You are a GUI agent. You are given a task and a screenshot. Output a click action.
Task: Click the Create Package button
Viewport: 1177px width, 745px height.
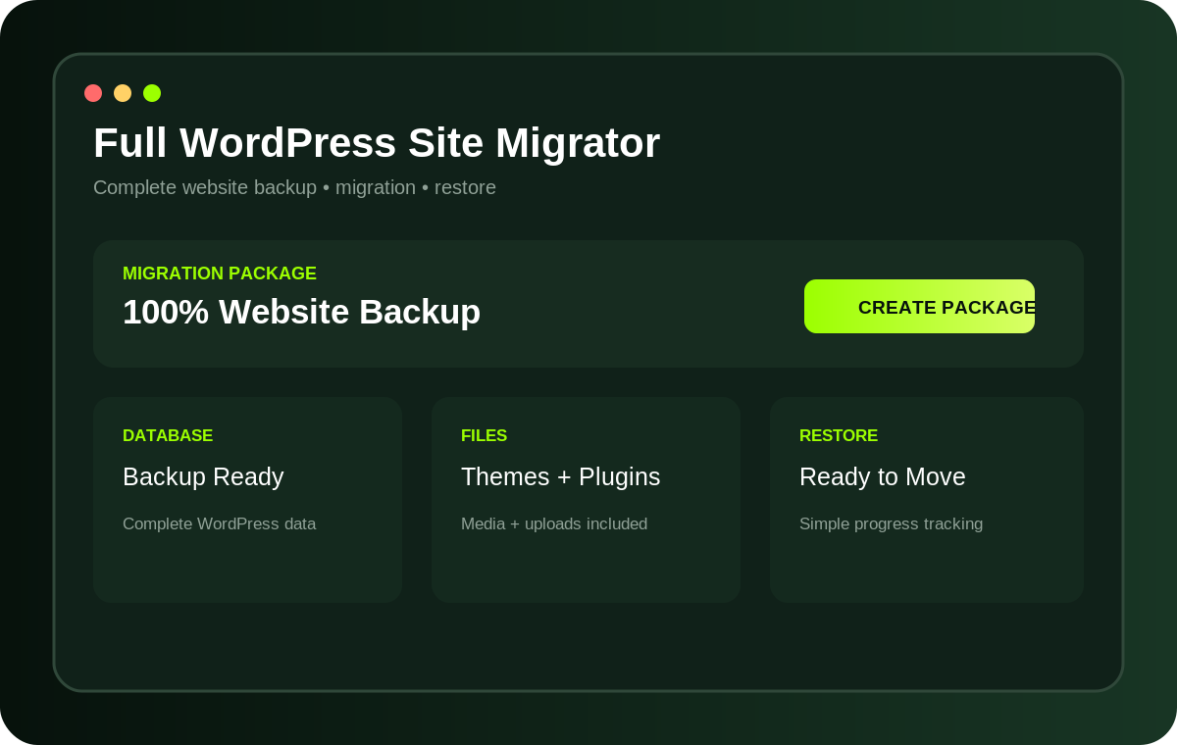[919, 306]
